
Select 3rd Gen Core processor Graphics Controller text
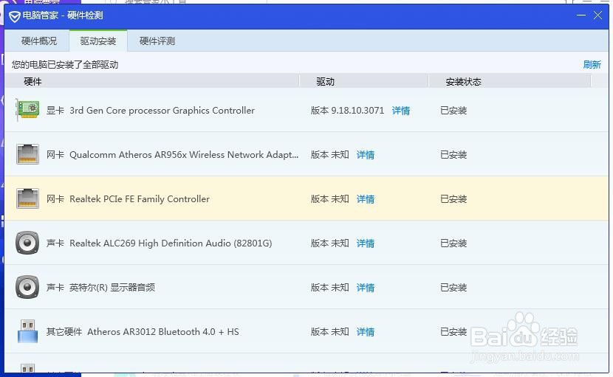[162, 111]
